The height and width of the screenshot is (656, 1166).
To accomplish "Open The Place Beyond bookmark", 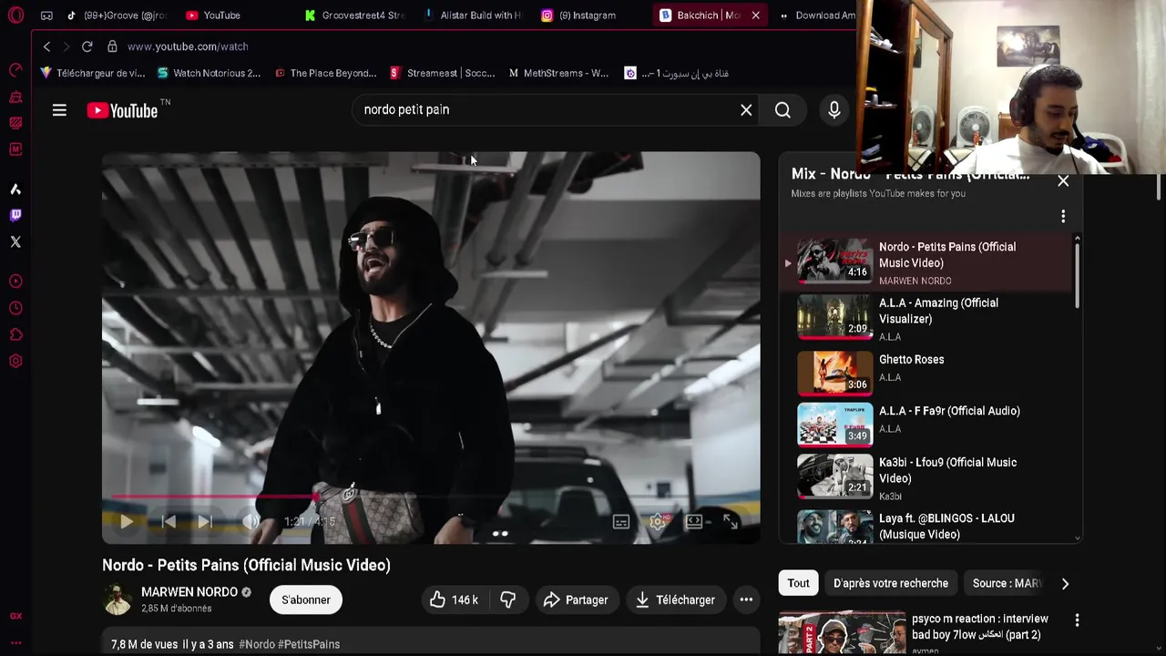I will coord(325,73).
